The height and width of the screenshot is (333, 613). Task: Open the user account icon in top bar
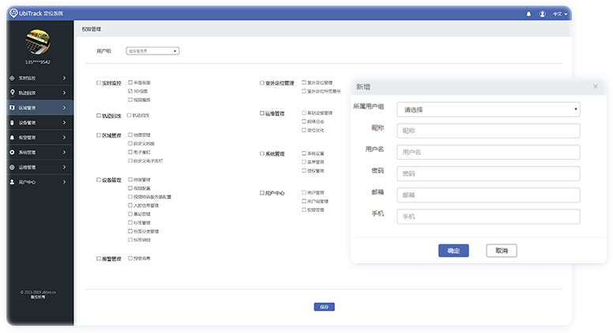tap(542, 13)
